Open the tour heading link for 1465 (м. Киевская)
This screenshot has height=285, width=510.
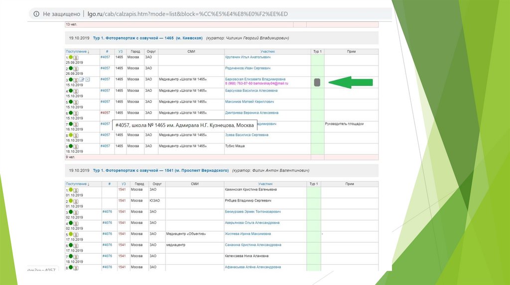(147, 38)
